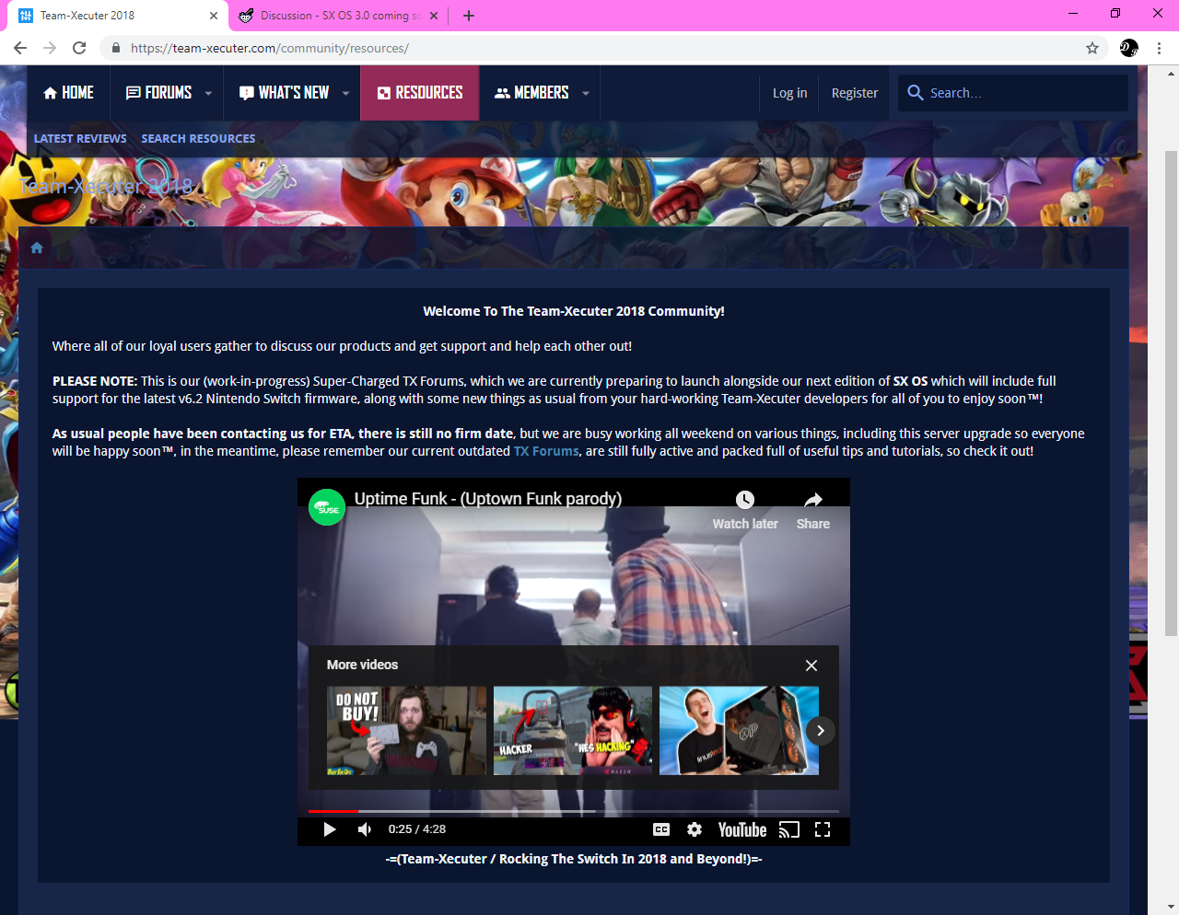Open the DO NOT BUY video thumbnail
1179x915 pixels.
click(x=406, y=731)
